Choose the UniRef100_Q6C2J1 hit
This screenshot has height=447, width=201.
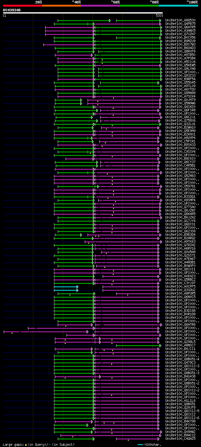pos(180,117)
